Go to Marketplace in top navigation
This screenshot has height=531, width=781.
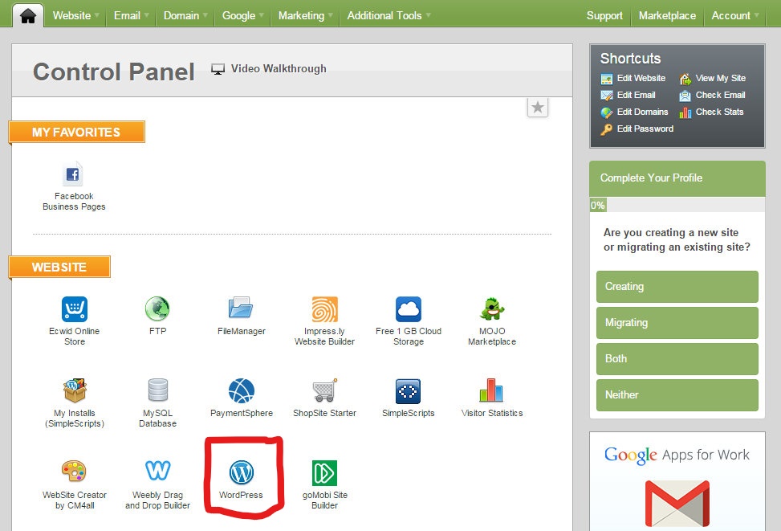pyautogui.click(x=666, y=15)
